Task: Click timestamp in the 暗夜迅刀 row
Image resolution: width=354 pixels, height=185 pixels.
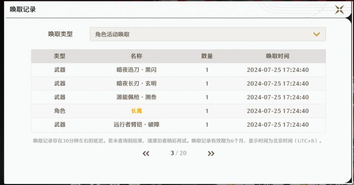Action: click(x=278, y=70)
